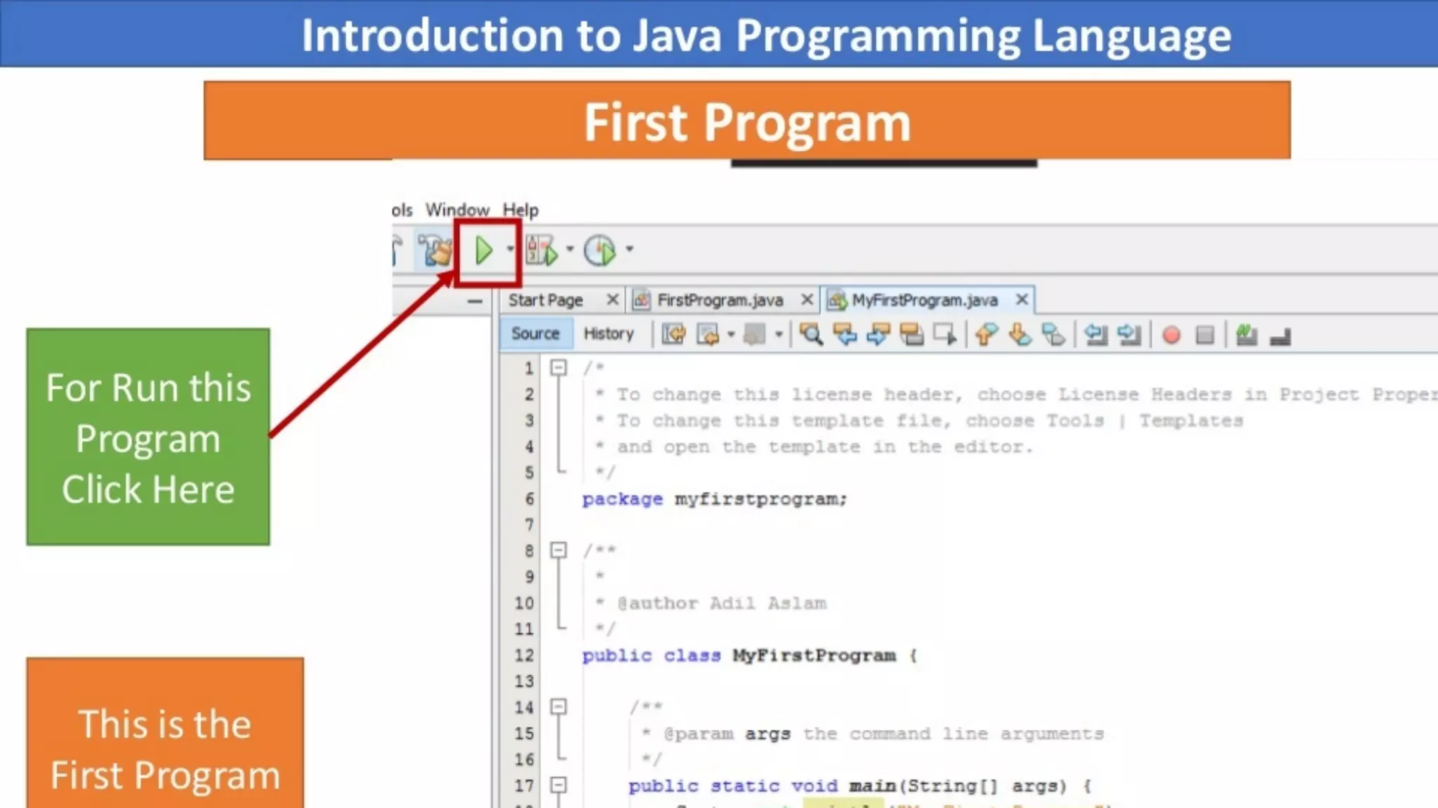1438x808 pixels.
Task: Collapse the comment fold at line 1
Action: [558, 367]
